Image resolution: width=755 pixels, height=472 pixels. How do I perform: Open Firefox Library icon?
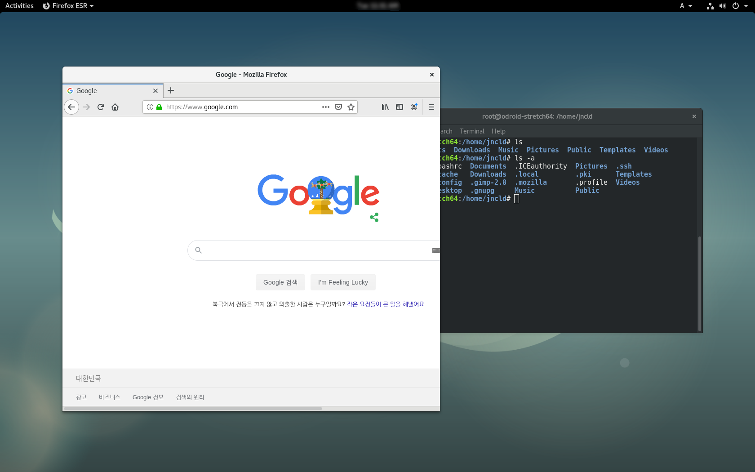click(x=385, y=107)
